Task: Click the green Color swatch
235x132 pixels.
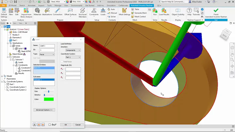Action: click(x=49, y=99)
